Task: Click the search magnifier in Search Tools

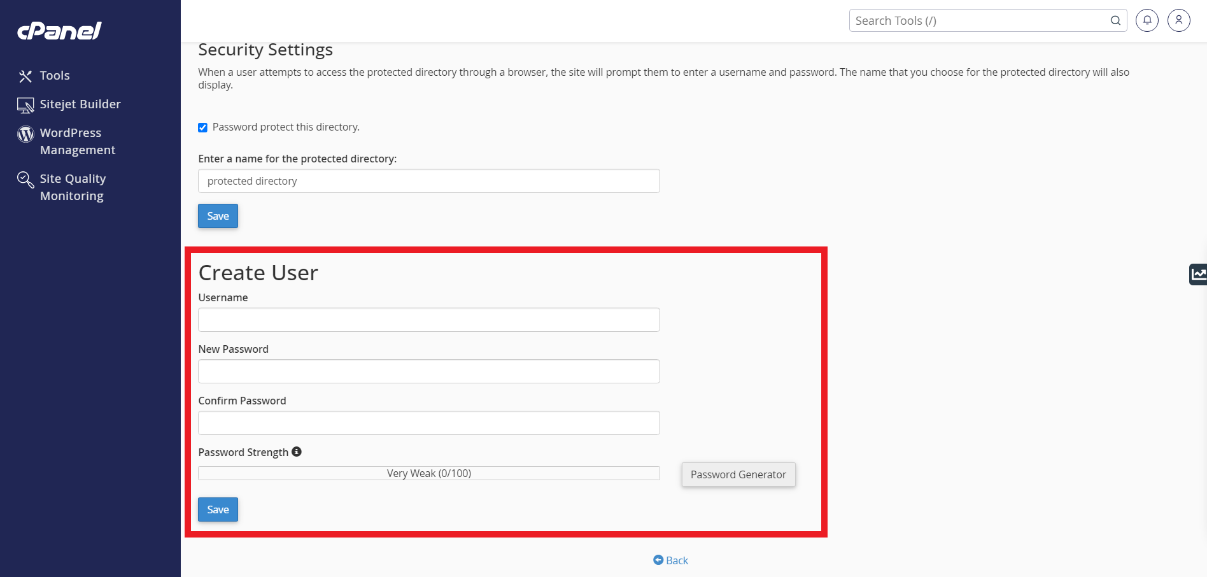Action: [1115, 20]
